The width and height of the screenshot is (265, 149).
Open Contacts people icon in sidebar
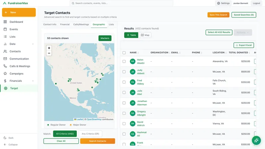[5, 51]
